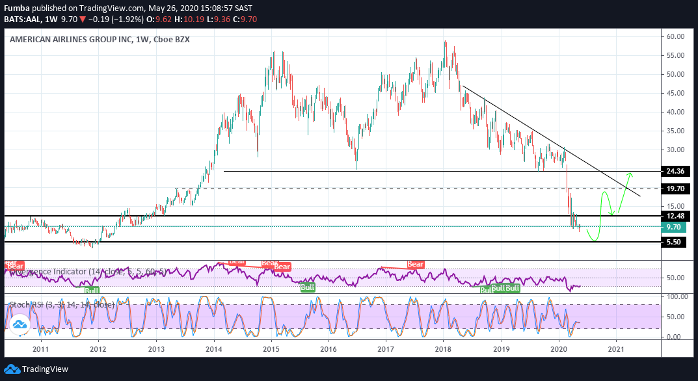This screenshot has width=698, height=381.
Task: Click the 2017 label on time axis
Action: 386,348
